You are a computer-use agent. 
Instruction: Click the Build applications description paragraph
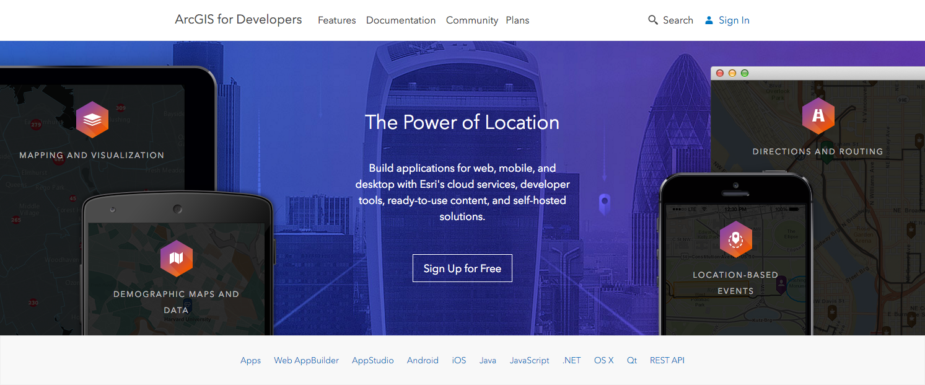(462, 192)
